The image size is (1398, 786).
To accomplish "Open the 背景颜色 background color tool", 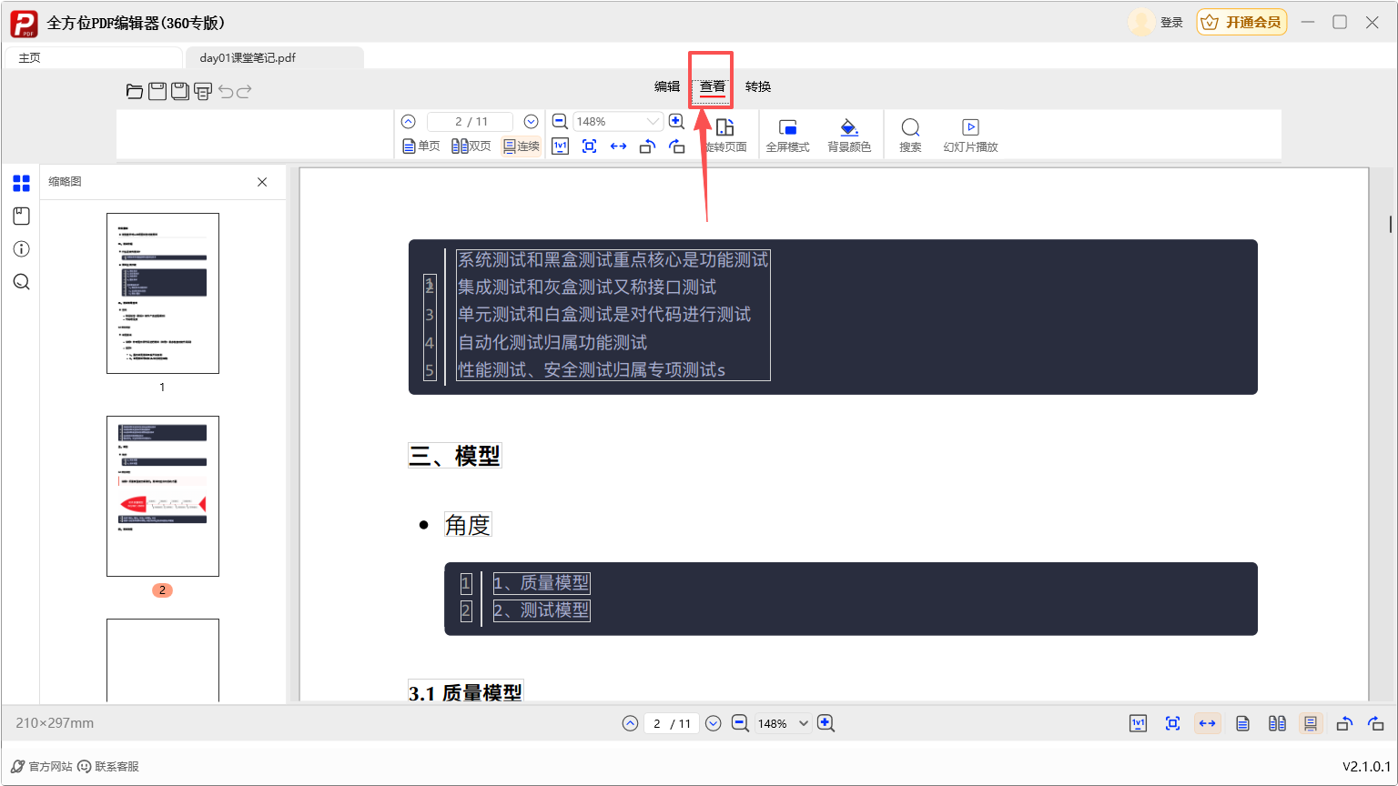I will click(x=849, y=134).
